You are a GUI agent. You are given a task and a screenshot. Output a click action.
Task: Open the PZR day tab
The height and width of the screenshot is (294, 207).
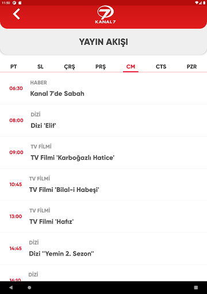point(191,67)
